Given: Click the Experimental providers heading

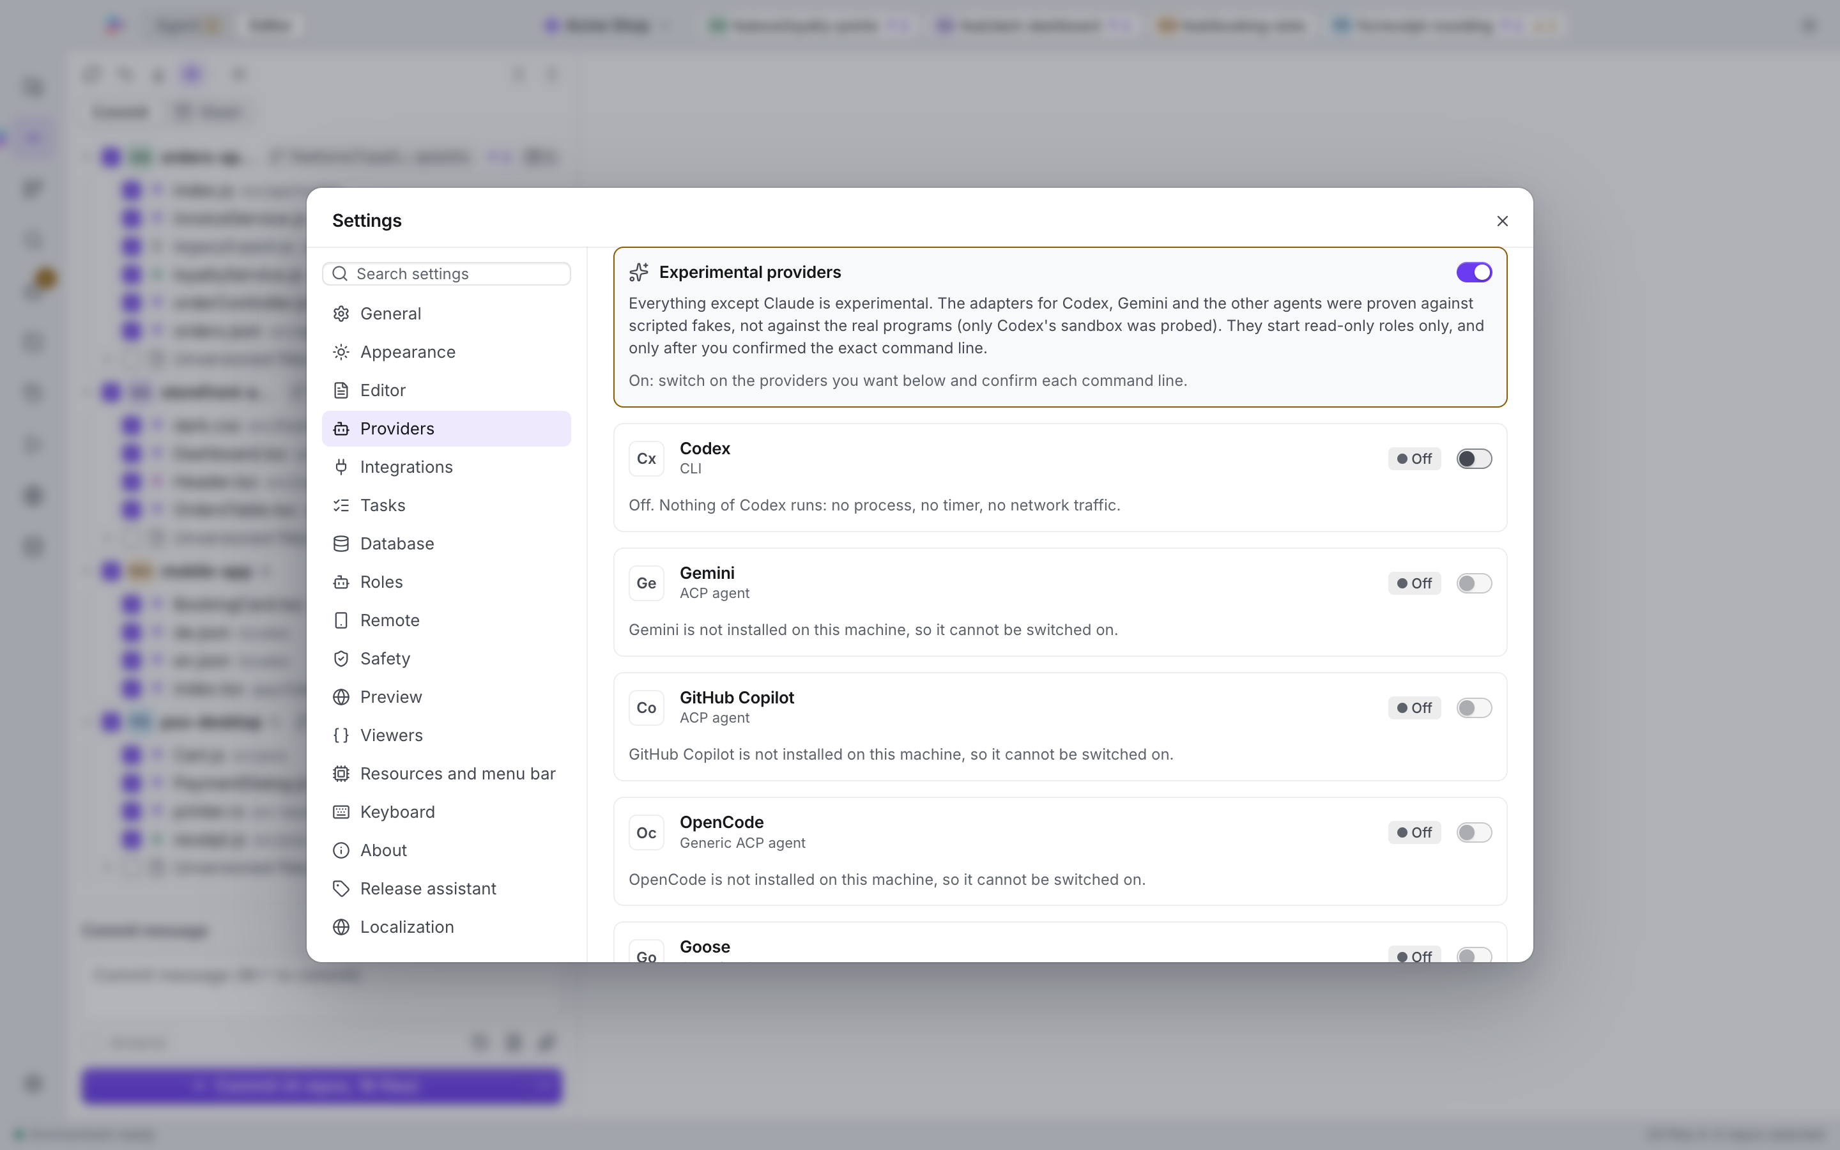Looking at the screenshot, I should [749, 272].
